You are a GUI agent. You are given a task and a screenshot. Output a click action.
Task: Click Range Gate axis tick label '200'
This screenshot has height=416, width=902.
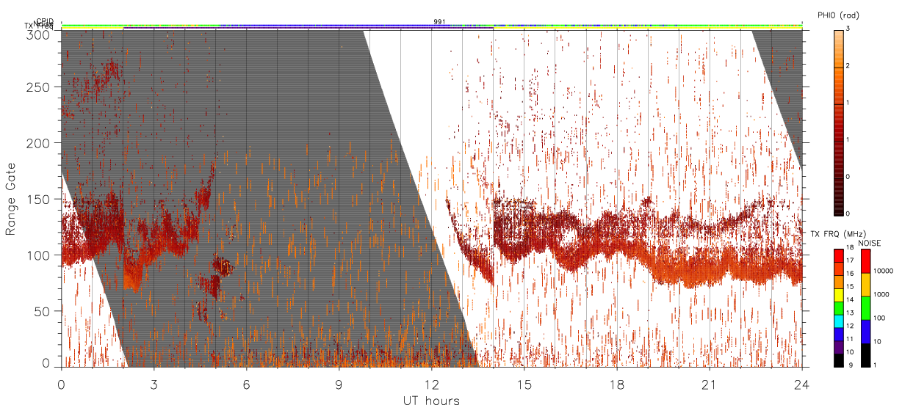39,143
